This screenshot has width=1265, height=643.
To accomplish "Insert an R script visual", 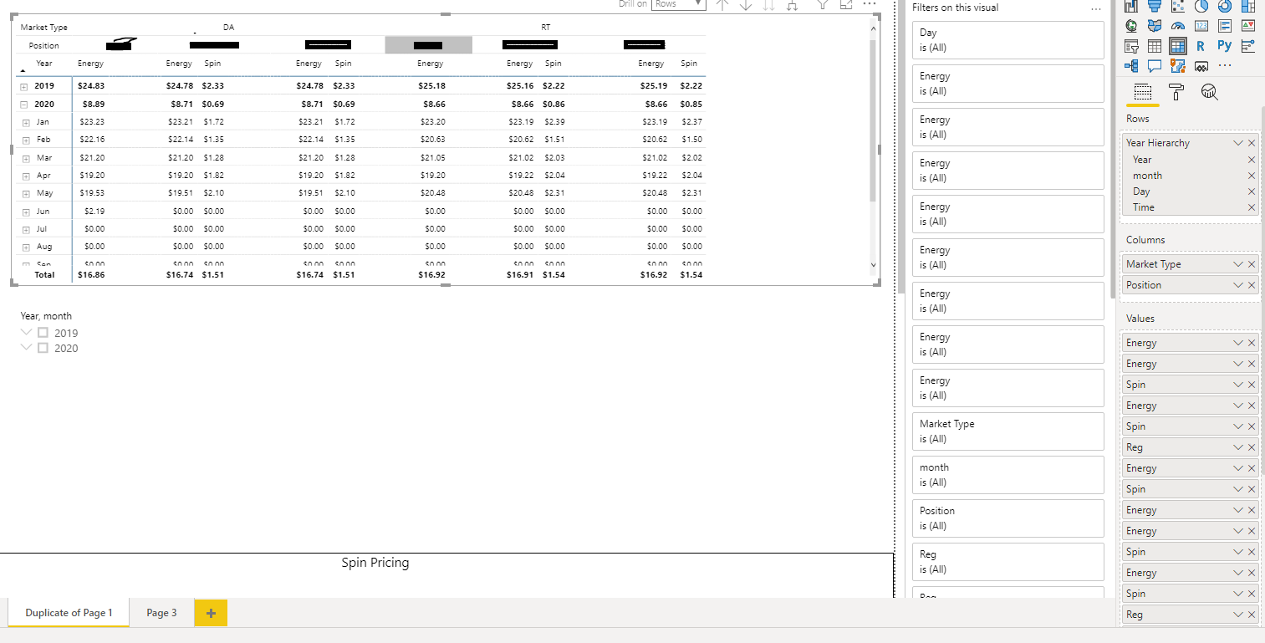I will [1201, 46].
